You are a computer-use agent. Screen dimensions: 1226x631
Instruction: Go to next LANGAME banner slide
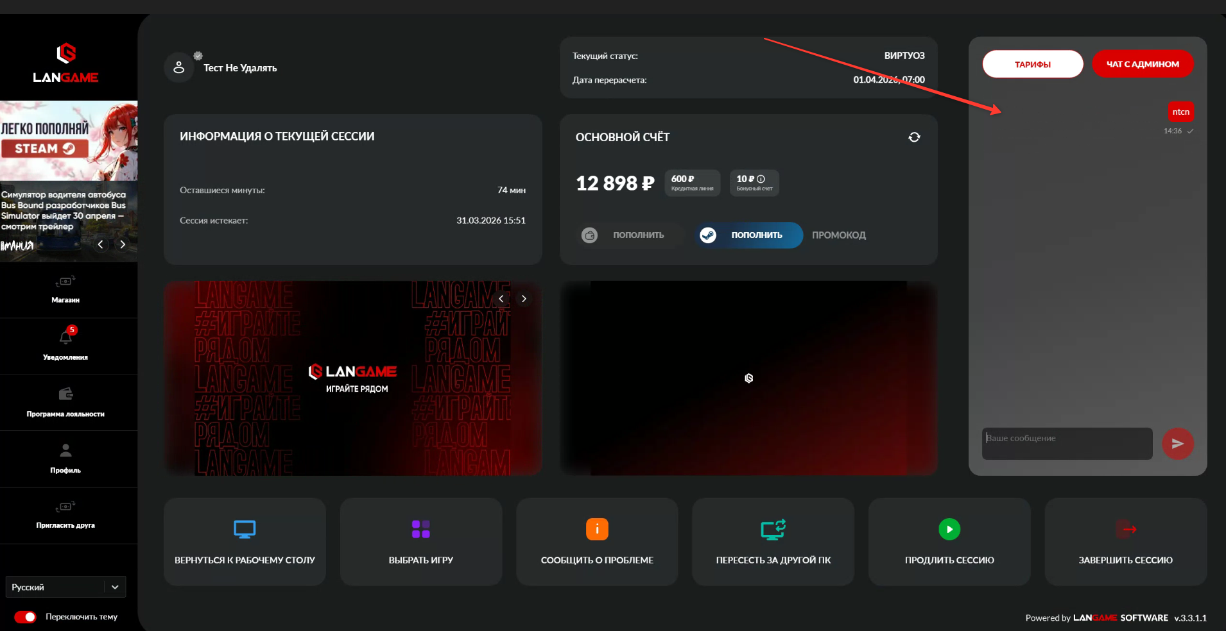pyautogui.click(x=524, y=299)
